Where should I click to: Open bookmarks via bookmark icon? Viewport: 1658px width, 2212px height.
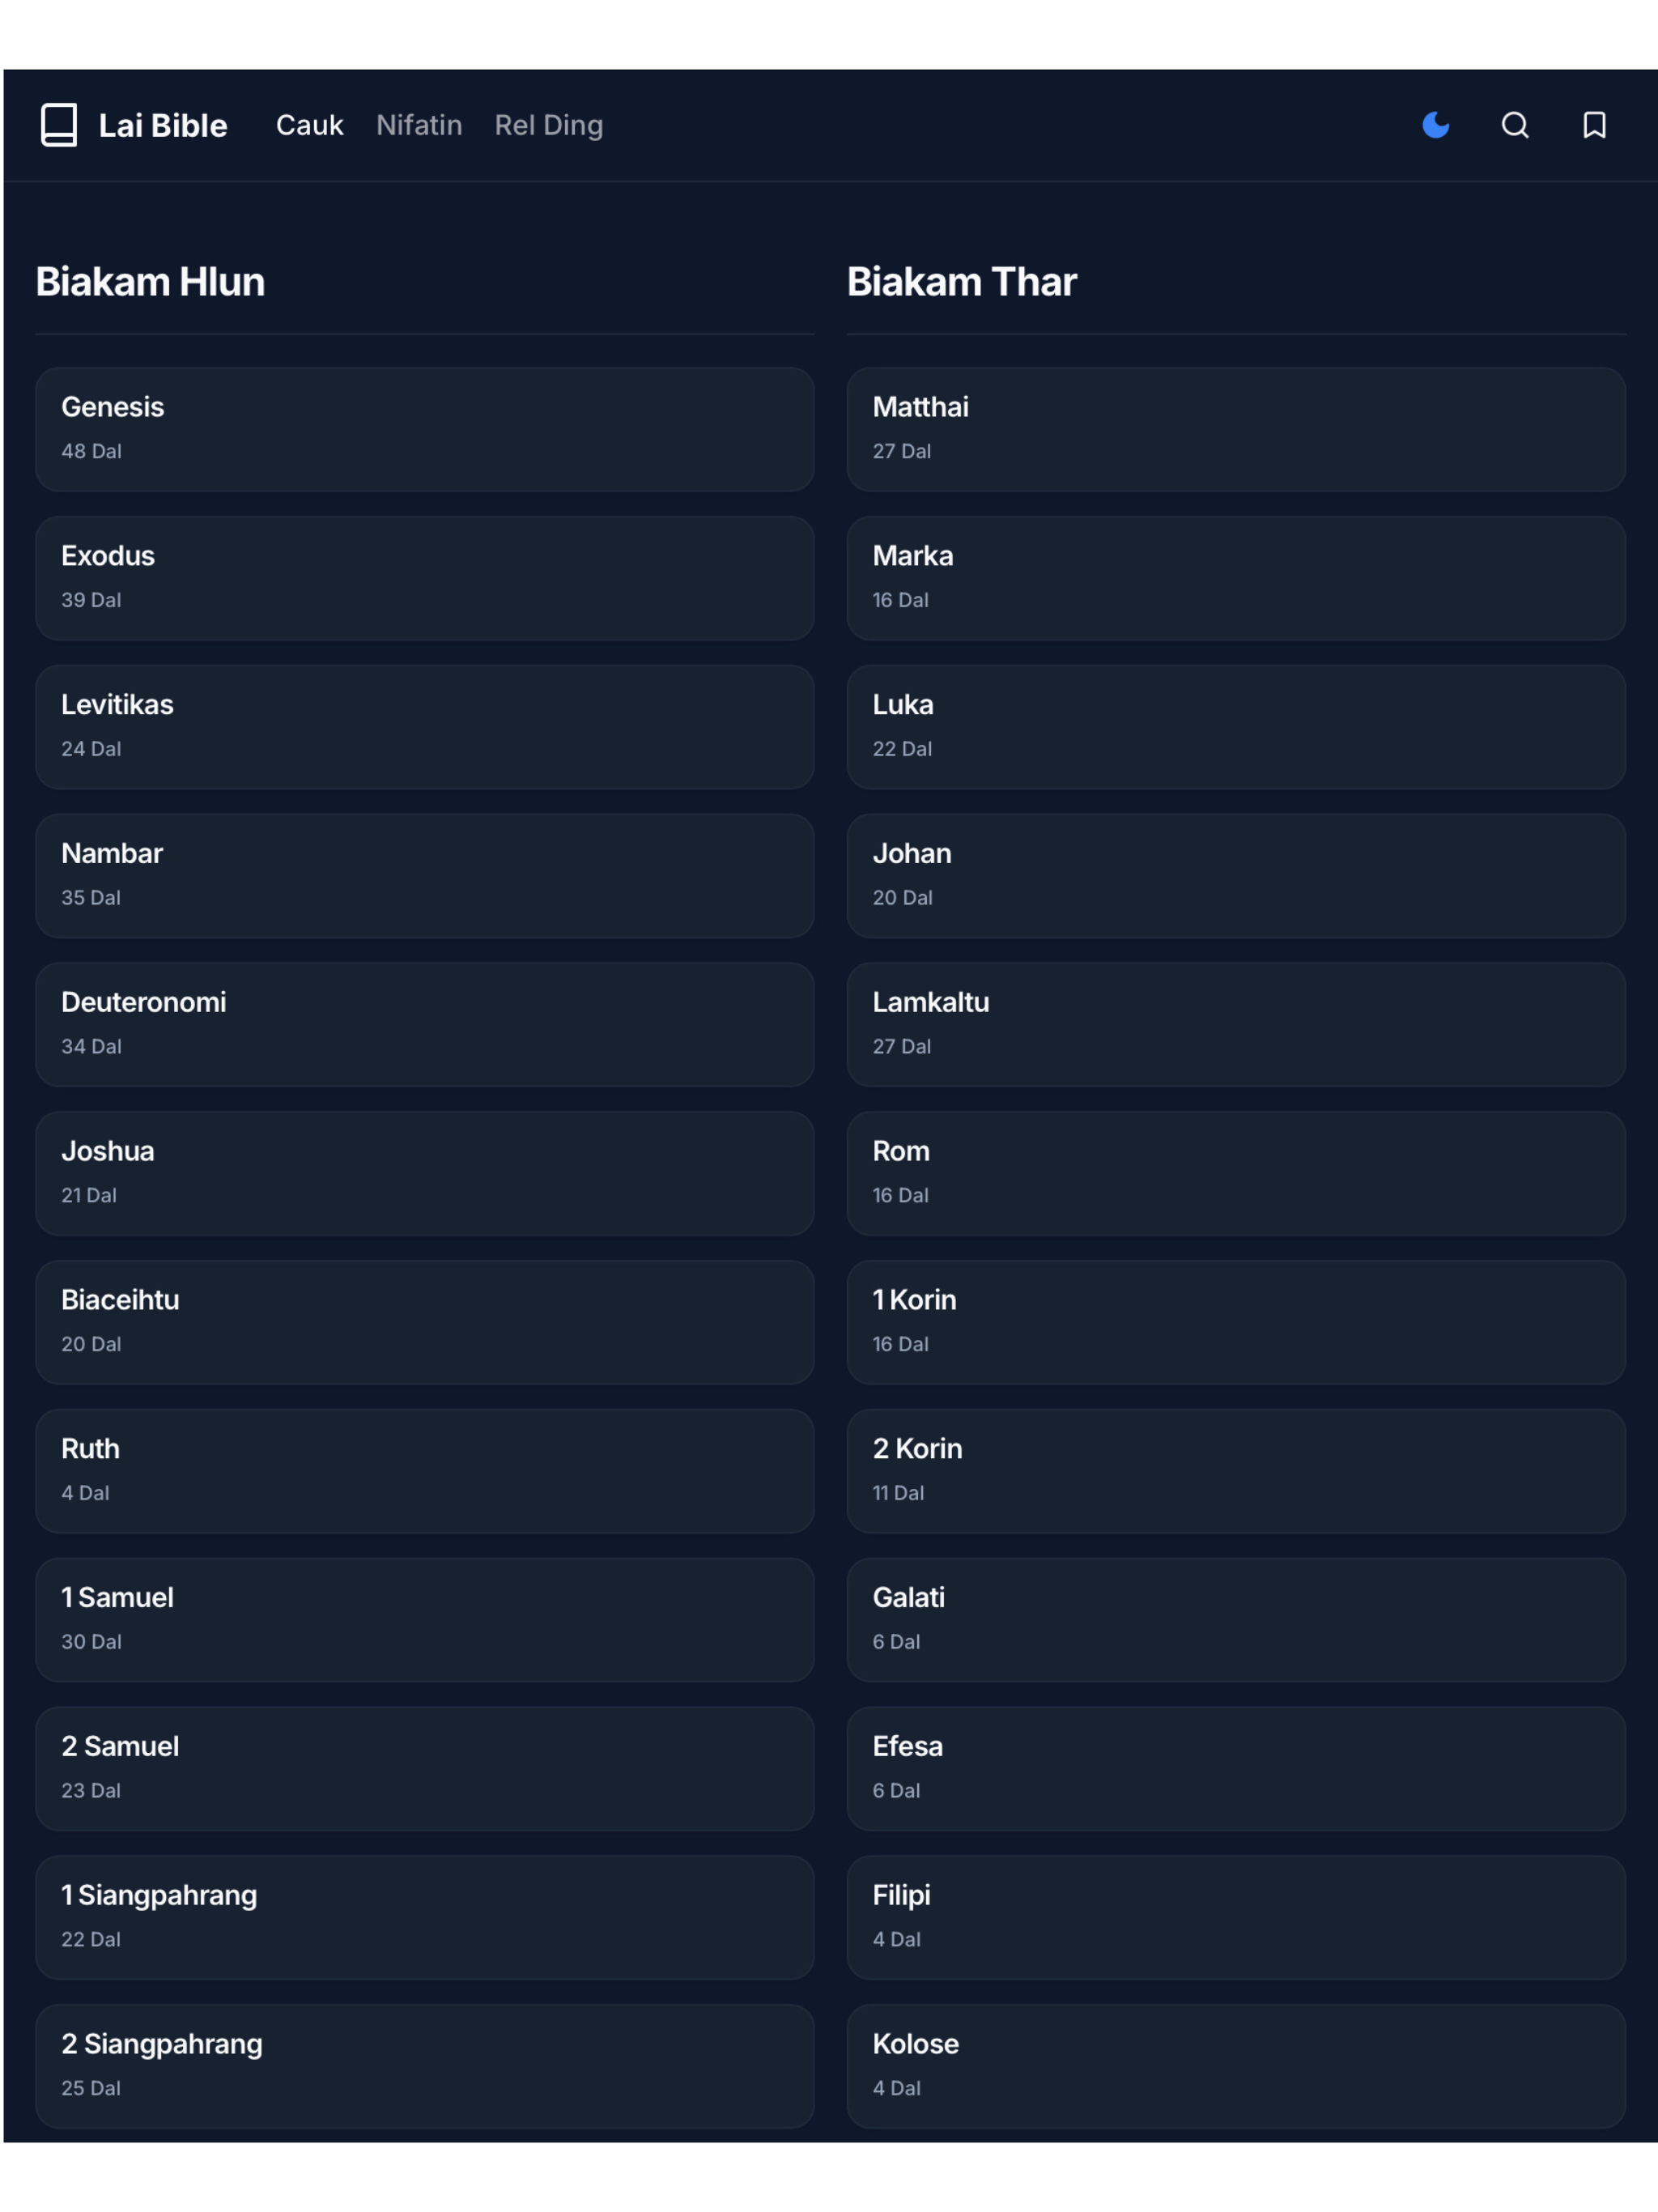1594,125
